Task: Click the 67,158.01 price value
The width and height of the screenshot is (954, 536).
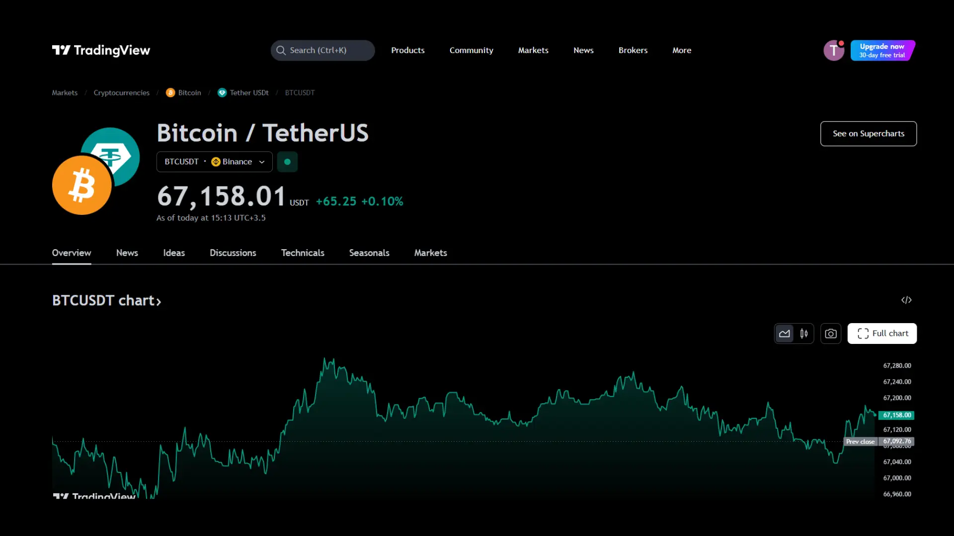Action: point(222,197)
